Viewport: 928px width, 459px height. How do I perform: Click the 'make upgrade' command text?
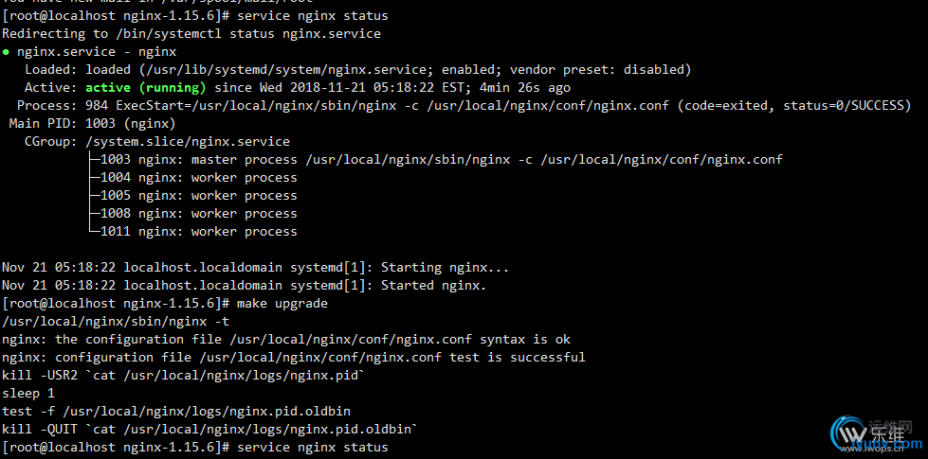(282, 304)
